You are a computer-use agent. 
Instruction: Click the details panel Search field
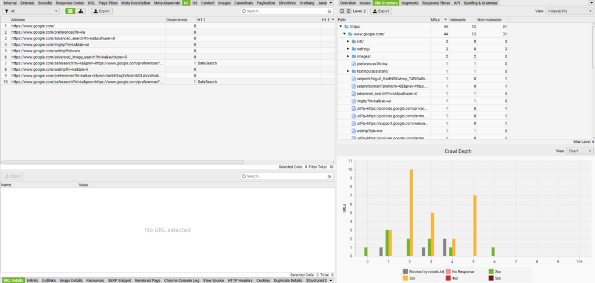286,177
